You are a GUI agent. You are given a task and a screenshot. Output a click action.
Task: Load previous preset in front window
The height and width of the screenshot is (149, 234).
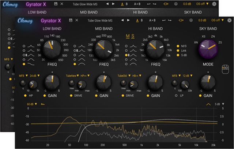click(122, 20)
